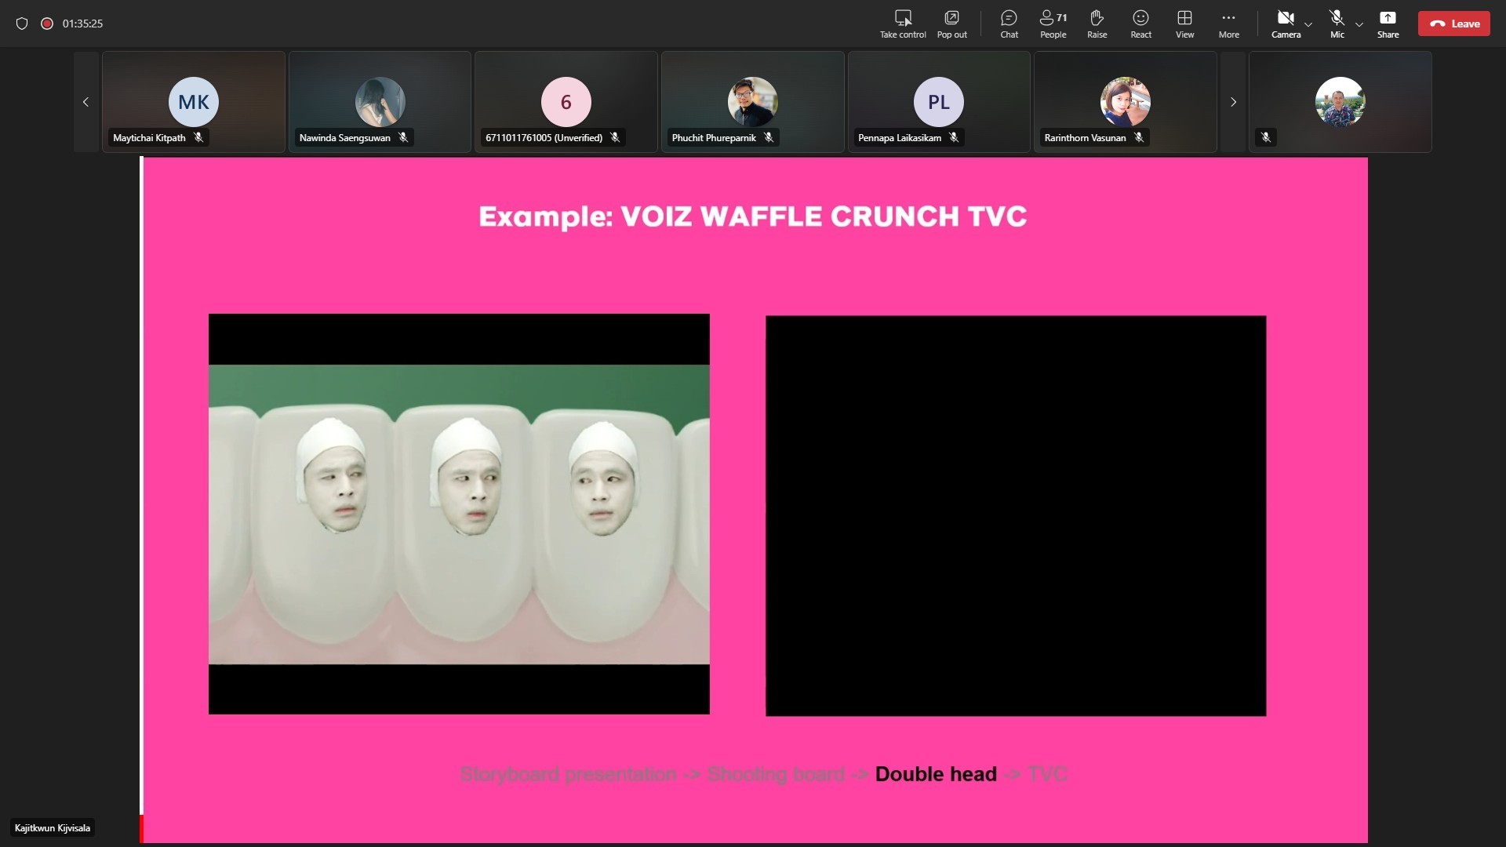Click Phuchit Phurepamik's profile photo

752,102
